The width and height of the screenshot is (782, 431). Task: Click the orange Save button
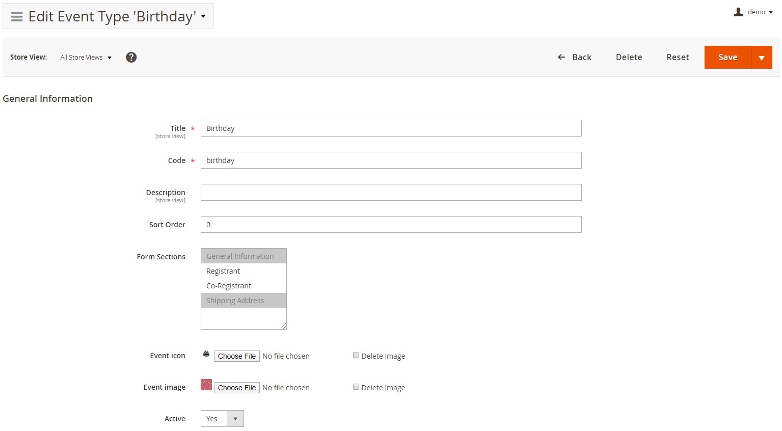[x=727, y=57]
